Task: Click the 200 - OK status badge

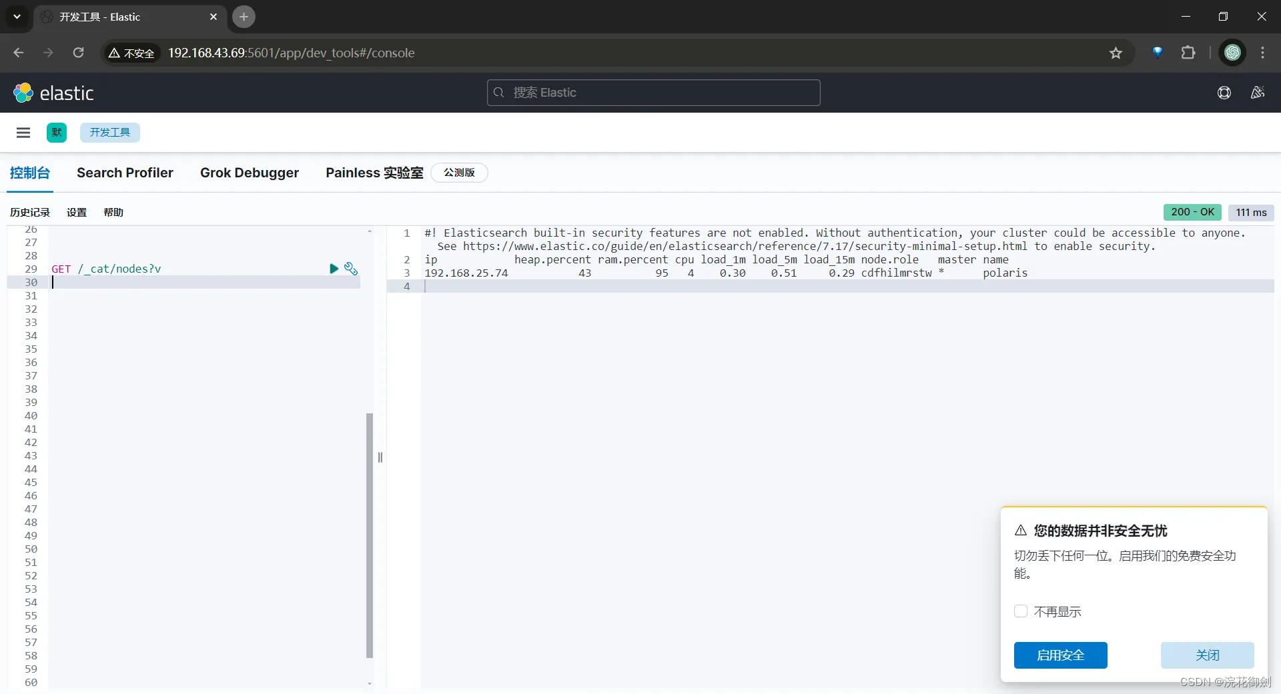Action: point(1192,212)
